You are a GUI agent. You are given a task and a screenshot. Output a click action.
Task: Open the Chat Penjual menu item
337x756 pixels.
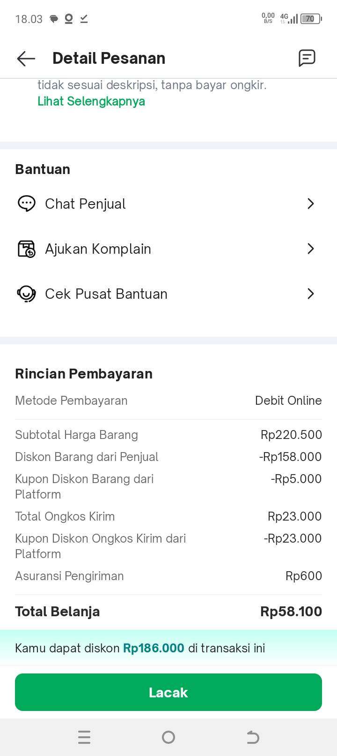85,204
